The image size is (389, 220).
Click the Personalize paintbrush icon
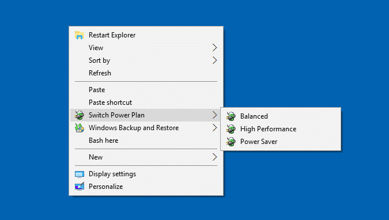point(80,187)
